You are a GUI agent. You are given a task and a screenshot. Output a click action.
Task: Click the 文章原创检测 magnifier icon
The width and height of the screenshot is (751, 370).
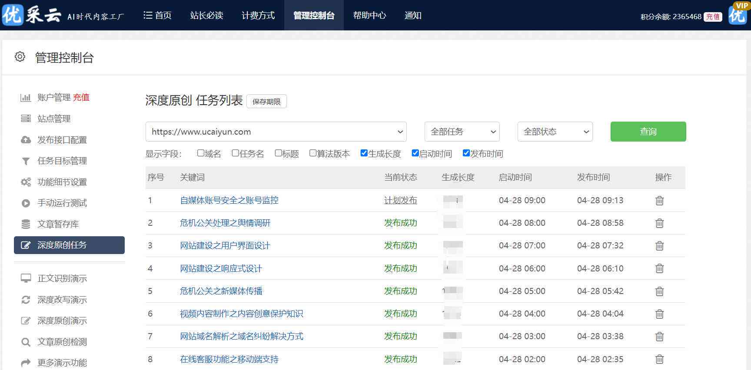[26, 342]
